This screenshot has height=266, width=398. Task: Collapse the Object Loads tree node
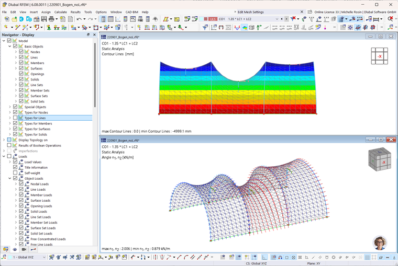(x=9, y=178)
